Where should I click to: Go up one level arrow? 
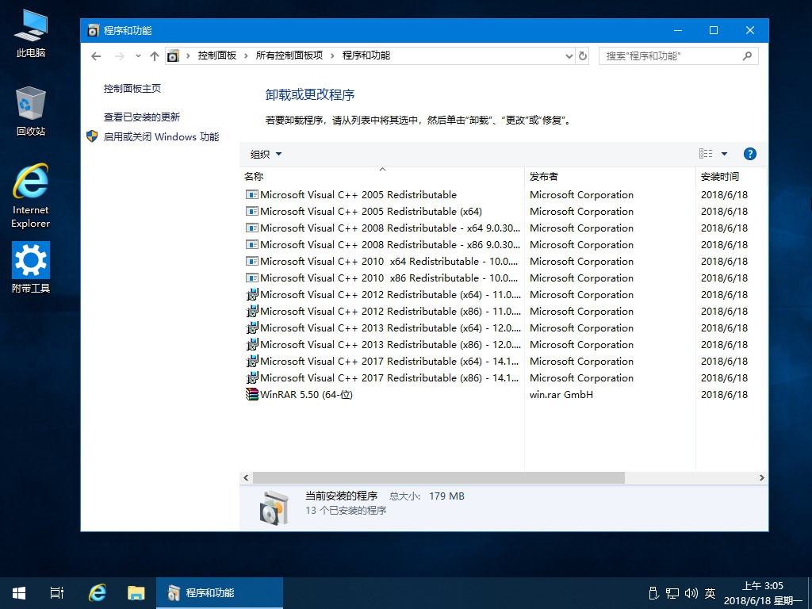155,56
